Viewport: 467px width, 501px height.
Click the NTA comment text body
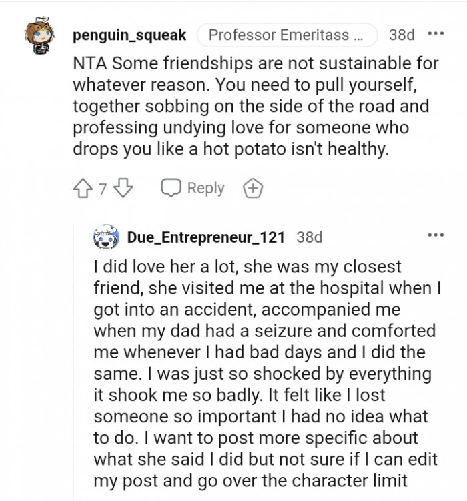point(255,106)
